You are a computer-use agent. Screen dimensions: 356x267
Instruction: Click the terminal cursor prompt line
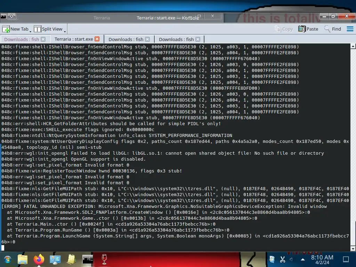coord(3,248)
